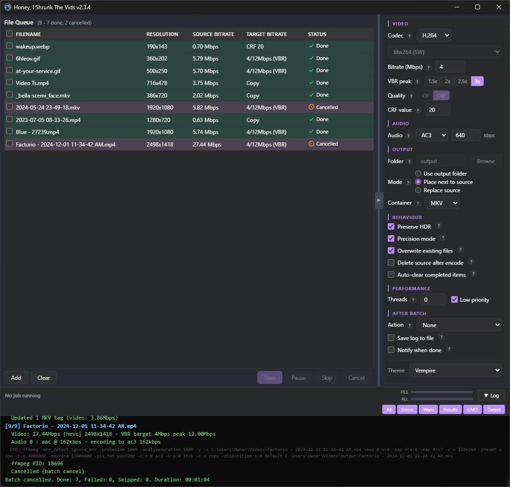Viewport: 510px width, 487px height.
Task: Select the 2x VBR peak multiplier
Action: (x=448, y=81)
